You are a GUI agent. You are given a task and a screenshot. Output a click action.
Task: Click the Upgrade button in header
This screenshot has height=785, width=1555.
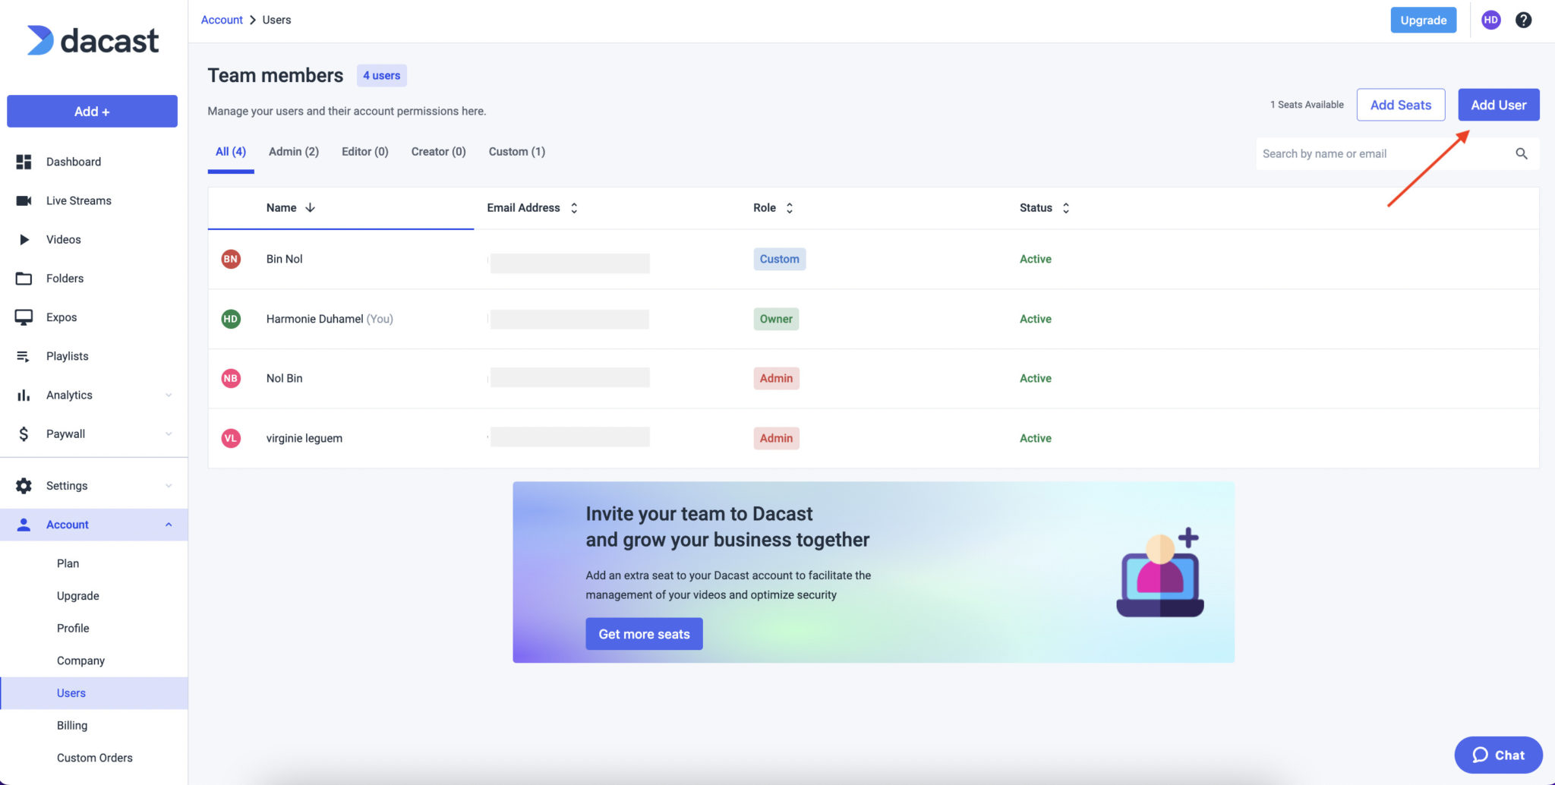[x=1424, y=20]
